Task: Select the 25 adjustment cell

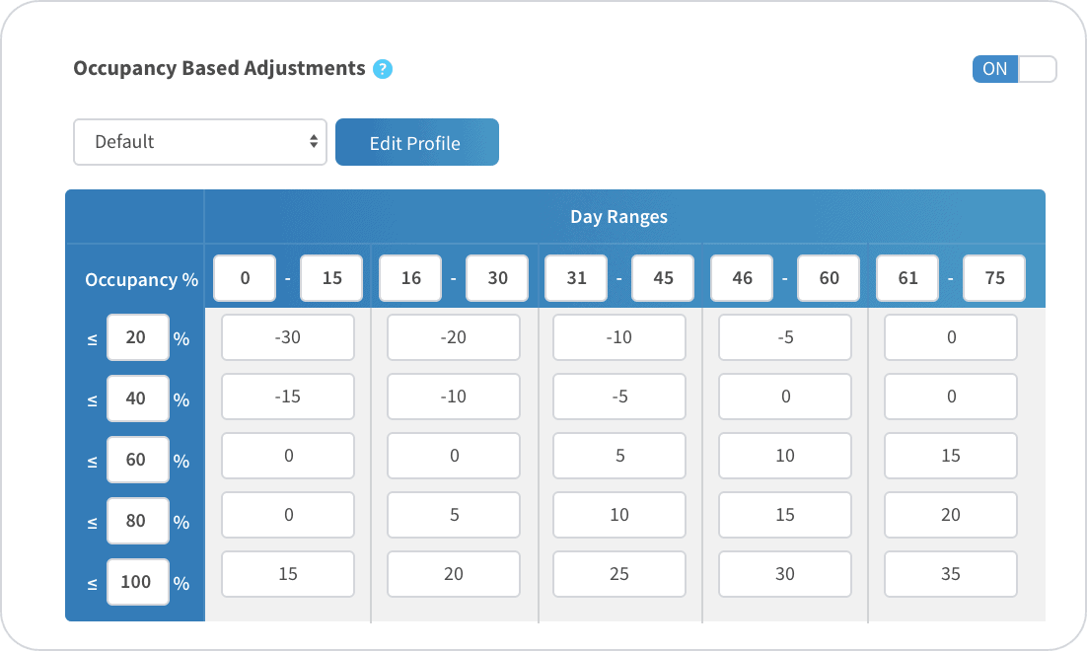Action: [x=619, y=574]
